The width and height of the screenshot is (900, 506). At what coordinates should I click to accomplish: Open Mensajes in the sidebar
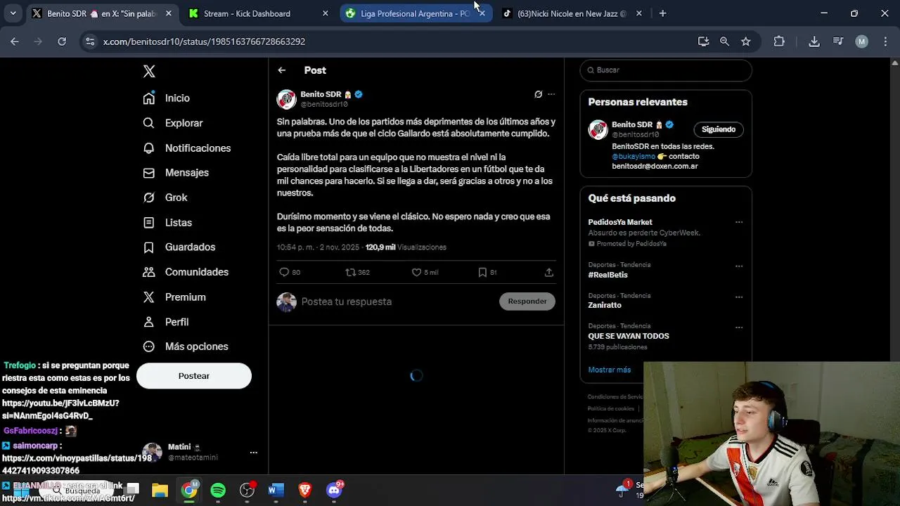pos(176,173)
